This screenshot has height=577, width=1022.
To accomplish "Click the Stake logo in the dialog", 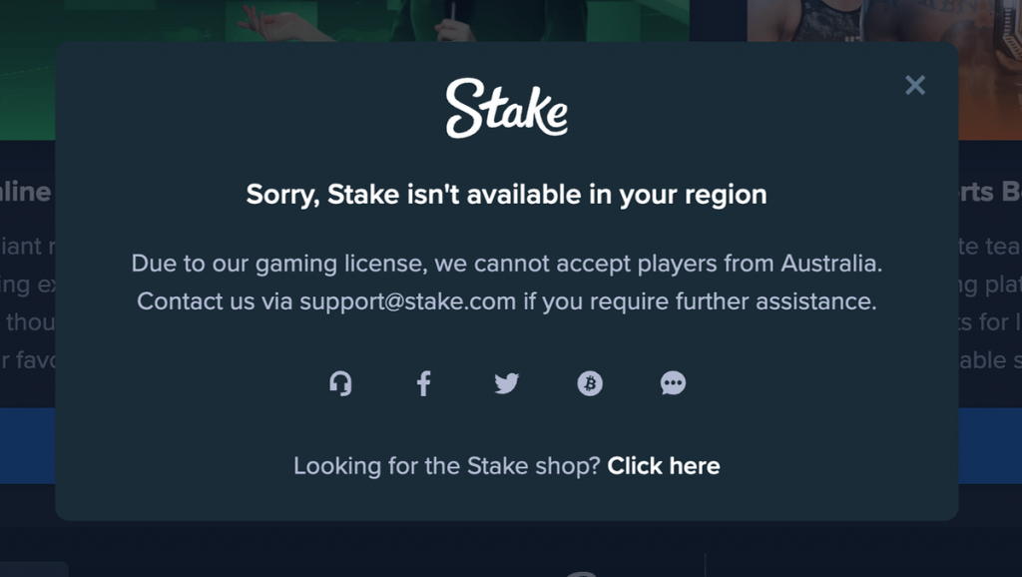I will click(506, 108).
